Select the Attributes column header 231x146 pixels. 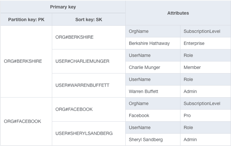178,13
